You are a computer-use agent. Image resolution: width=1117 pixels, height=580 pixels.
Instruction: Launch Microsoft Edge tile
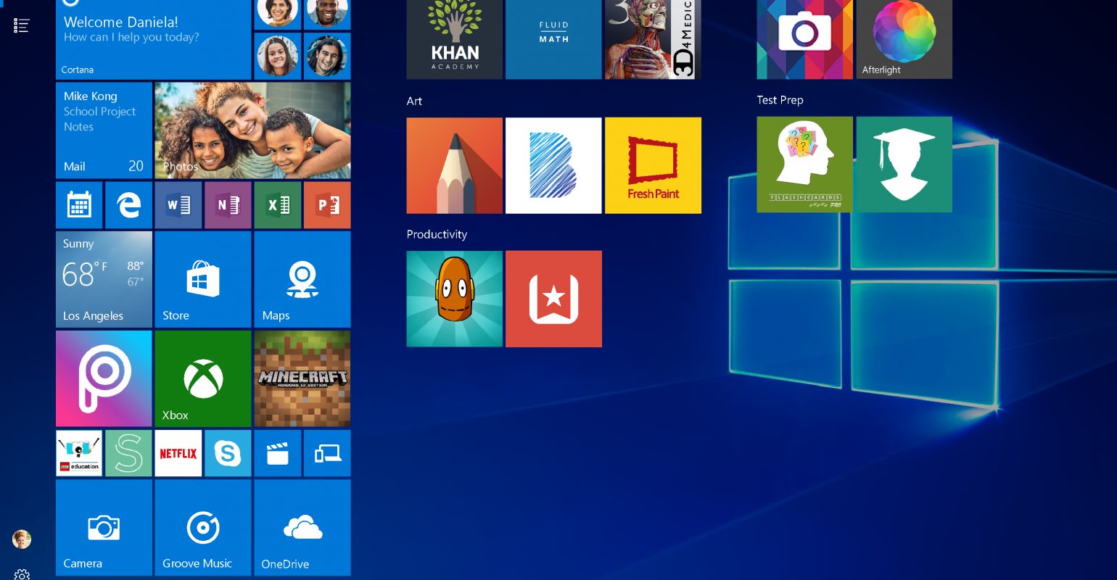pos(128,205)
